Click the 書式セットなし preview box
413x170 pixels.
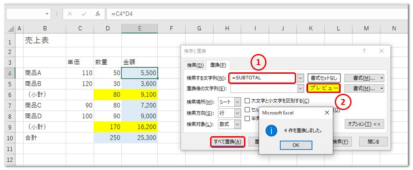point(324,78)
